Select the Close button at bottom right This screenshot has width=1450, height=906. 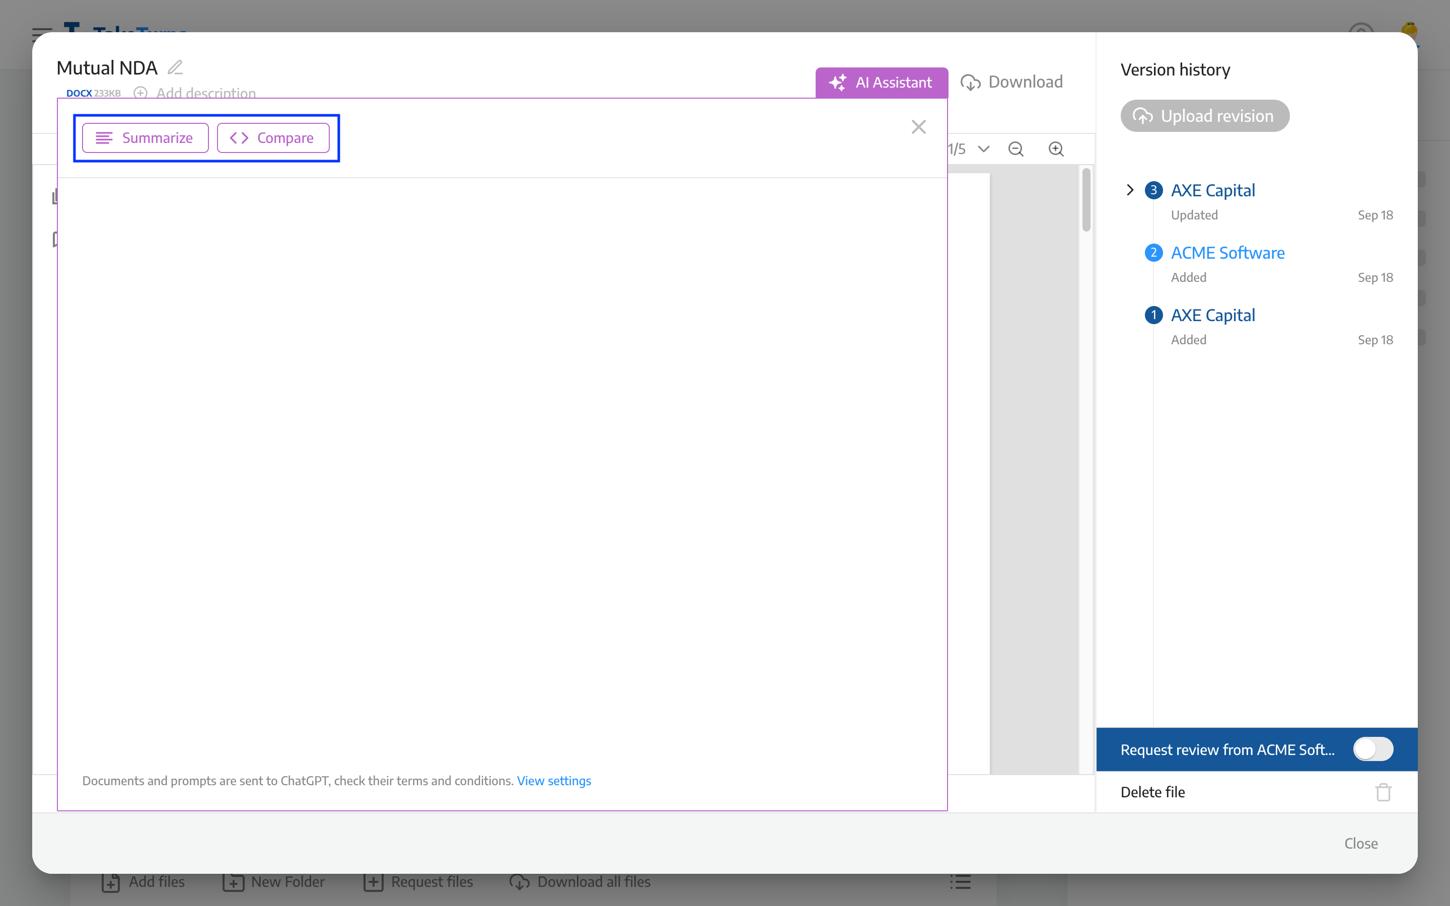coord(1361,844)
